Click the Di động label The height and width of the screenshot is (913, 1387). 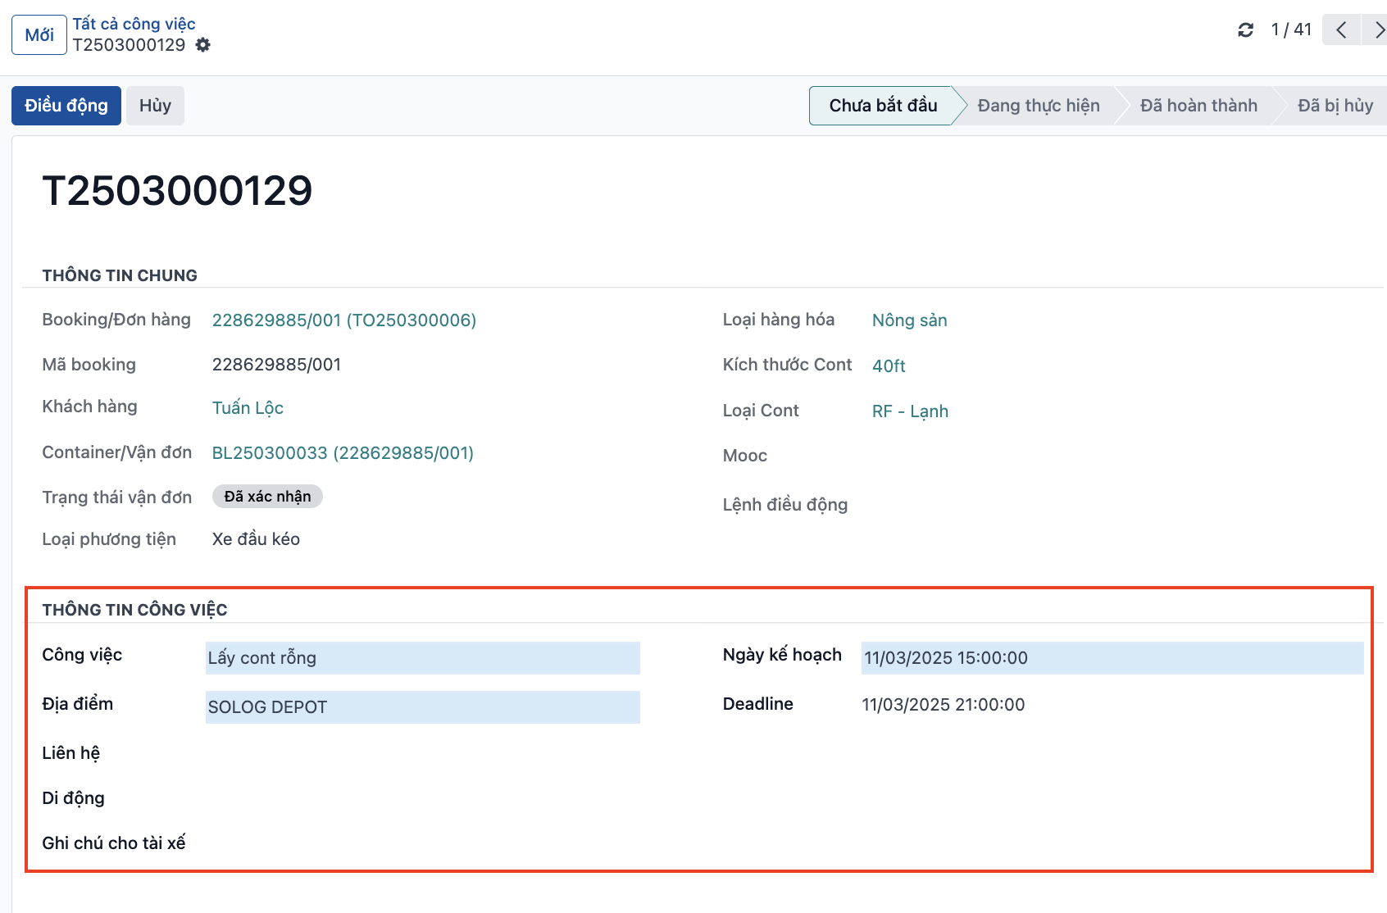(74, 798)
